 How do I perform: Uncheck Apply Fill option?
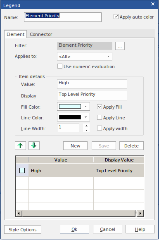pyautogui.click(x=100, y=107)
